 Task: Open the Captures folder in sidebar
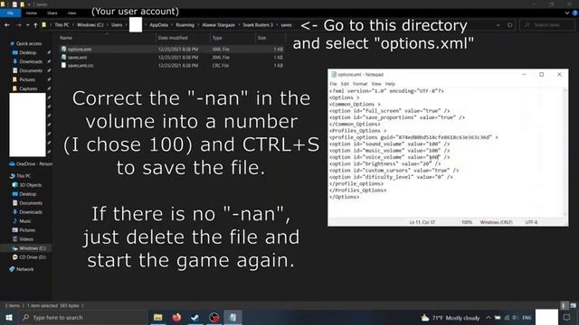pos(28,88)
